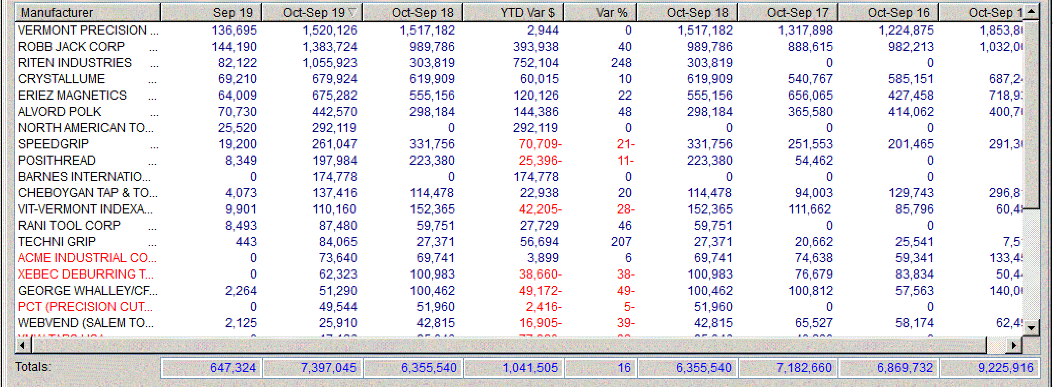Click the 982,213 Oct-Sep 16 value

(911, 46)
